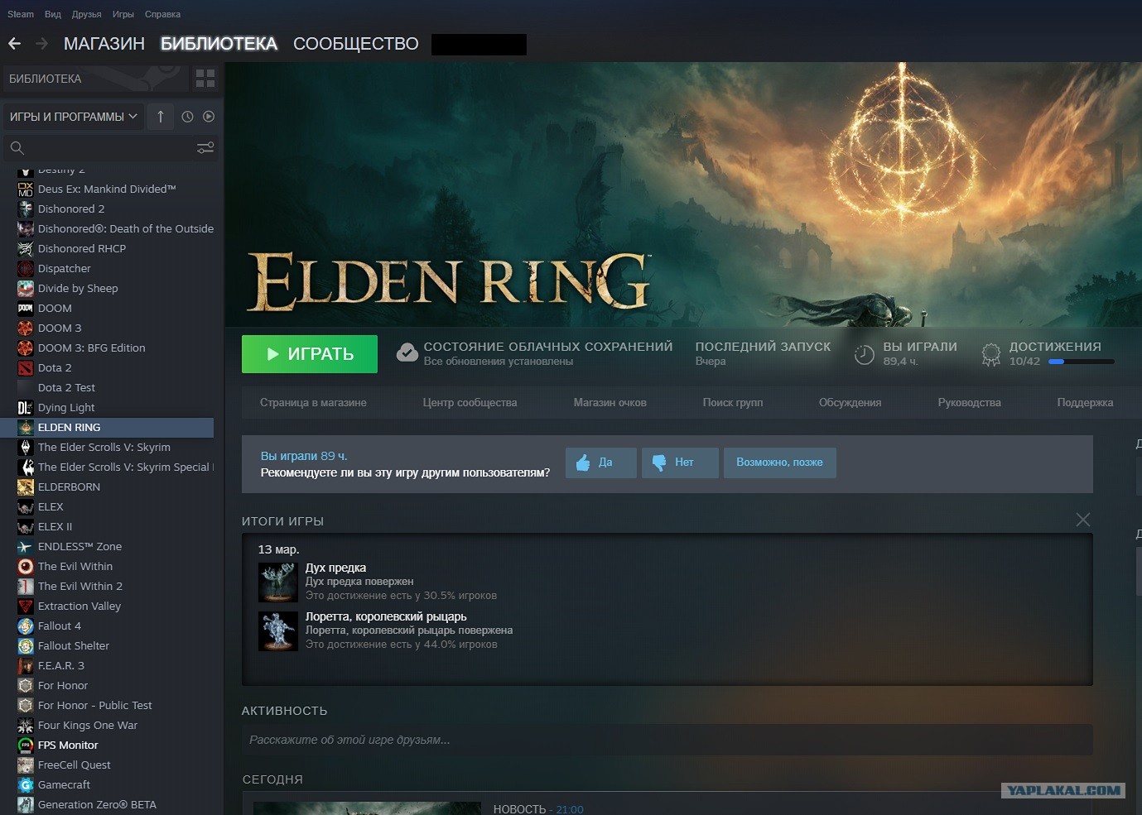Image resolution: width=1142 pixels, height=815 pixels.
Task: Go forward with the right arrow
Action: pyautogui.click(x=41, y=43)
